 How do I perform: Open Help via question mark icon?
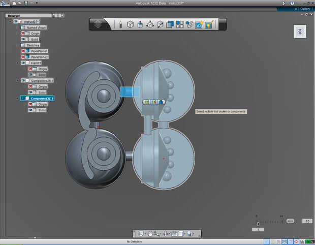point(292,3)
